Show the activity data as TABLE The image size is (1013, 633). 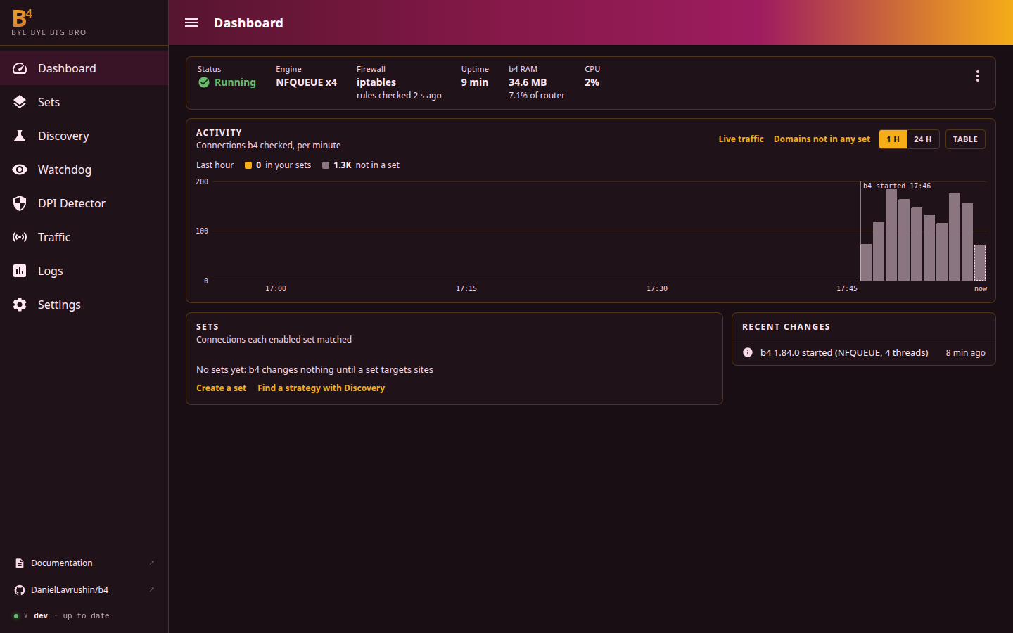pos(965,139)
